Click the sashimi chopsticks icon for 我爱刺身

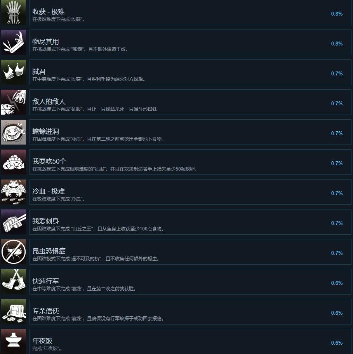14,222
